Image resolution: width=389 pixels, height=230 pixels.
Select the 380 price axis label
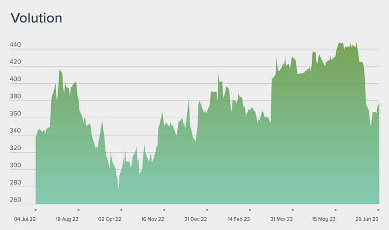click(15, 97)
